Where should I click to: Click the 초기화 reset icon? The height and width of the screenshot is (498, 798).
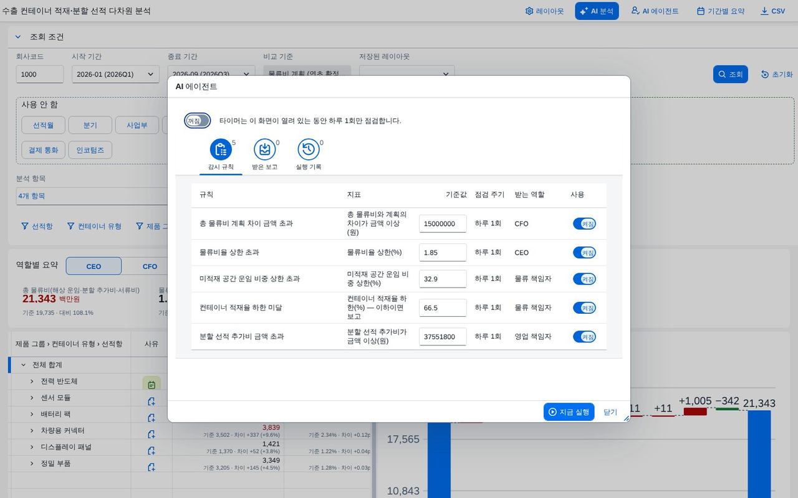coord(765,74)
